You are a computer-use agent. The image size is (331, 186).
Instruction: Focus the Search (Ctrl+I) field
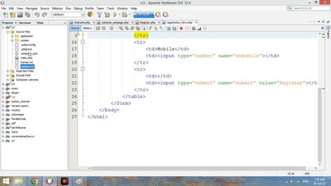pyautogui.click(x=308, y=8)
